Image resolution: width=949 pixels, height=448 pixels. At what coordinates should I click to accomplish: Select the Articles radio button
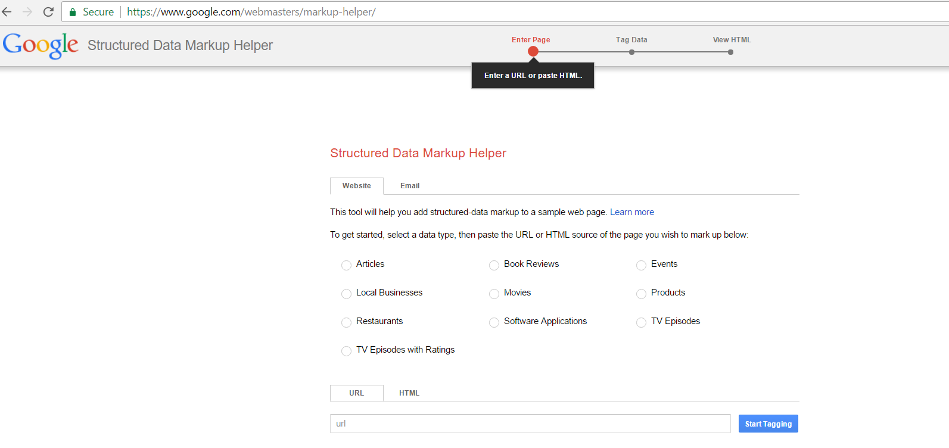tap(346, 265)
